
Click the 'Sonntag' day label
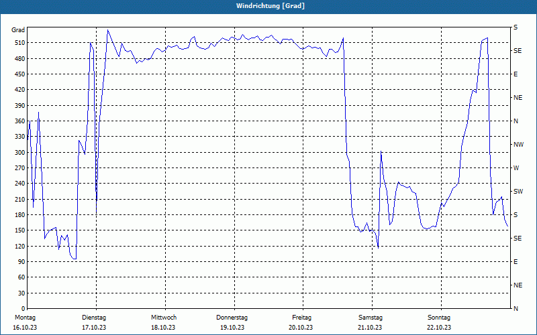coord(439,318)
